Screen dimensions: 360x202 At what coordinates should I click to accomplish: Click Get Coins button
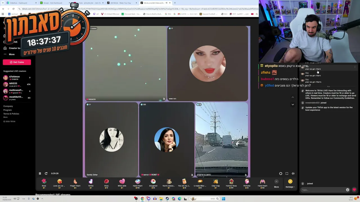(17, 62)
